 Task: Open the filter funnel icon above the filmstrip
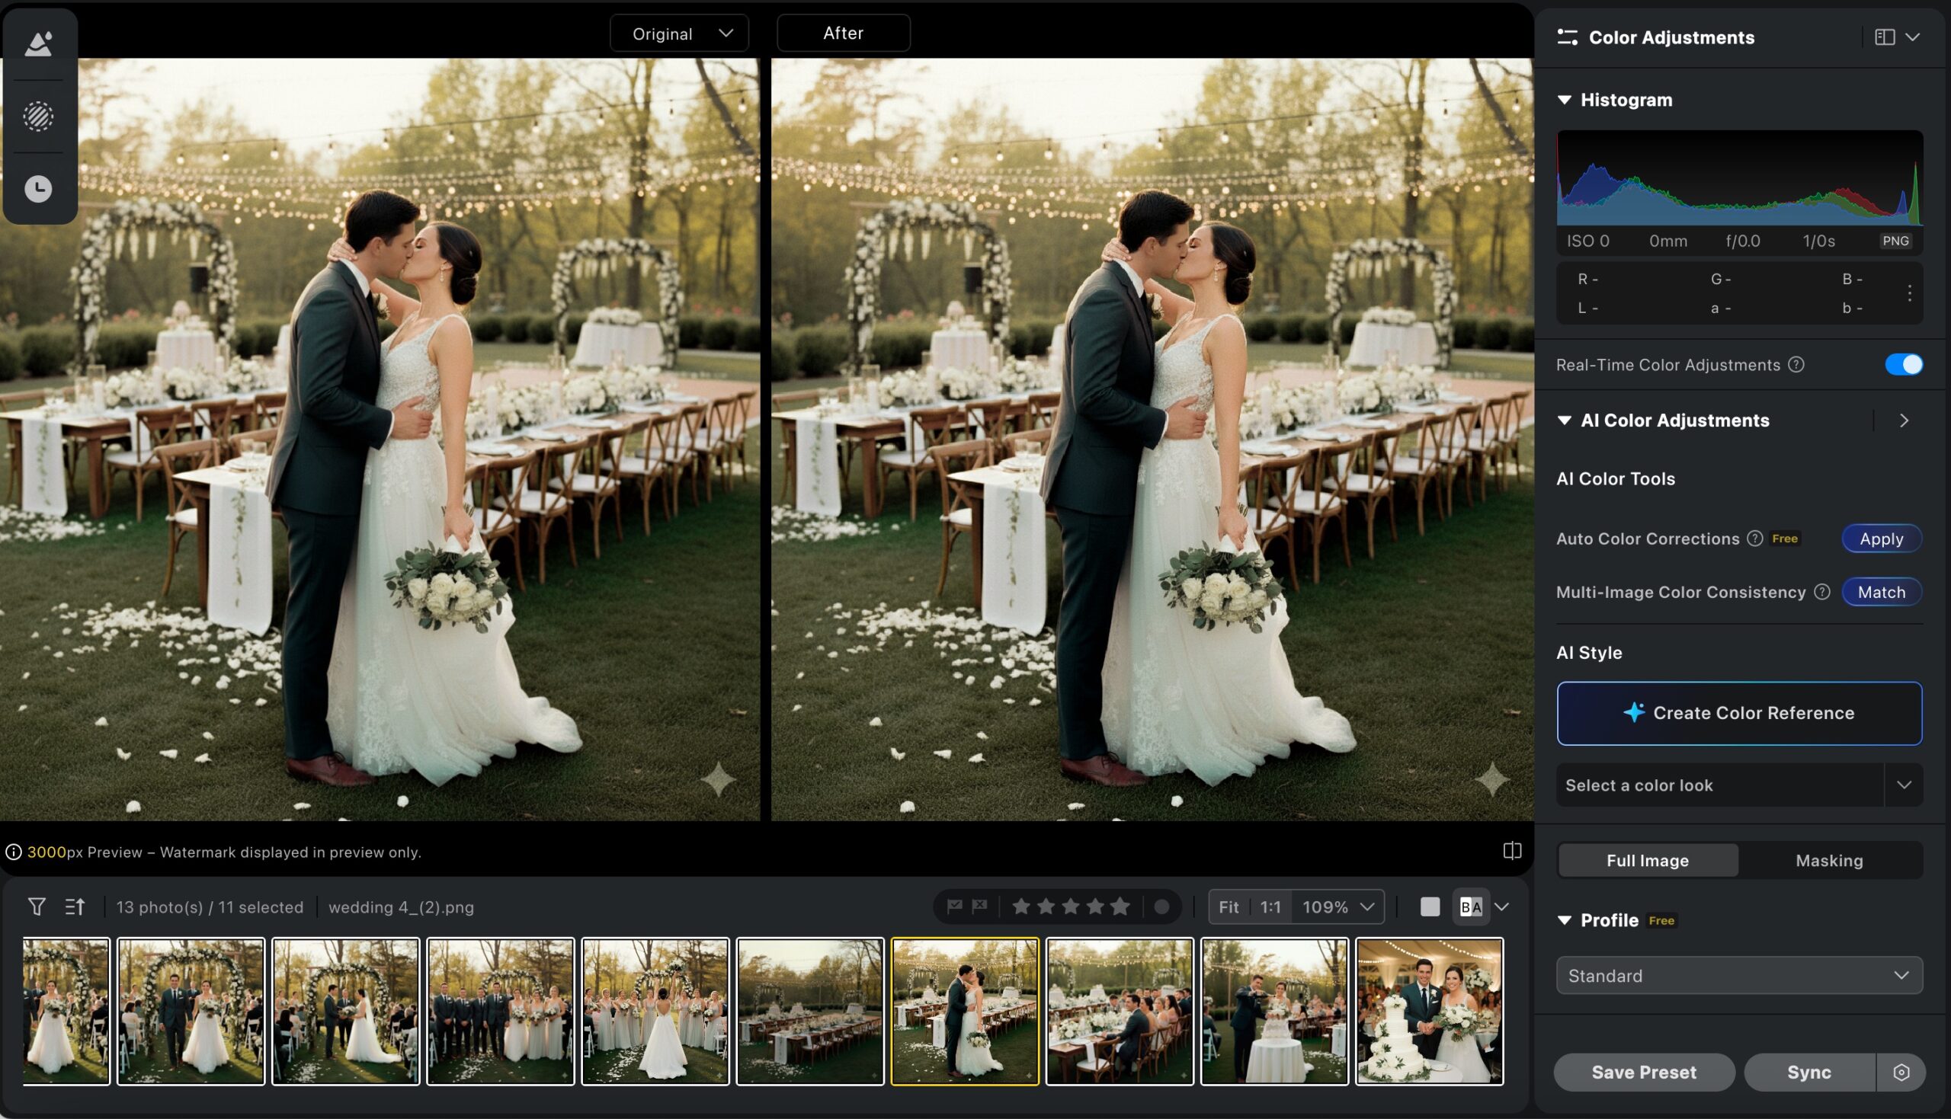[36, 906]
